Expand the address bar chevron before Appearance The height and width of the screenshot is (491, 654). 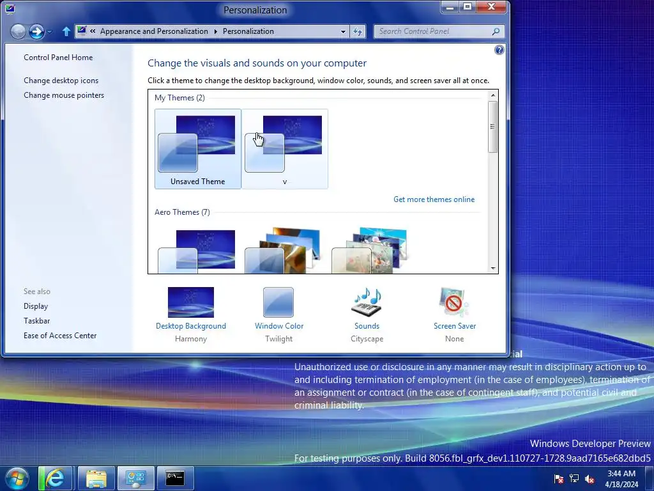(93, 31)
